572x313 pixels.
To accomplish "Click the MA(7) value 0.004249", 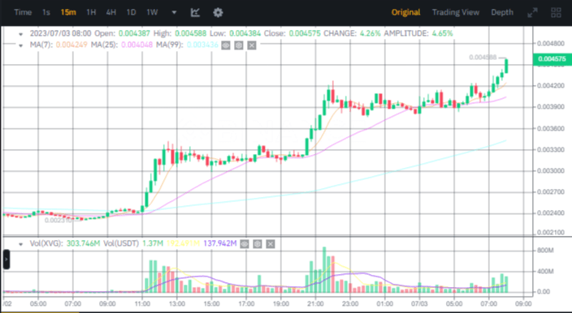I will click(71, 45).
